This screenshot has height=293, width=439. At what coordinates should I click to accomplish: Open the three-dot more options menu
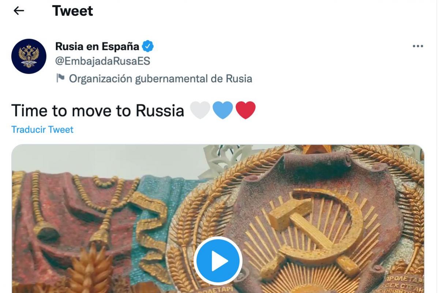coord(417,47)
